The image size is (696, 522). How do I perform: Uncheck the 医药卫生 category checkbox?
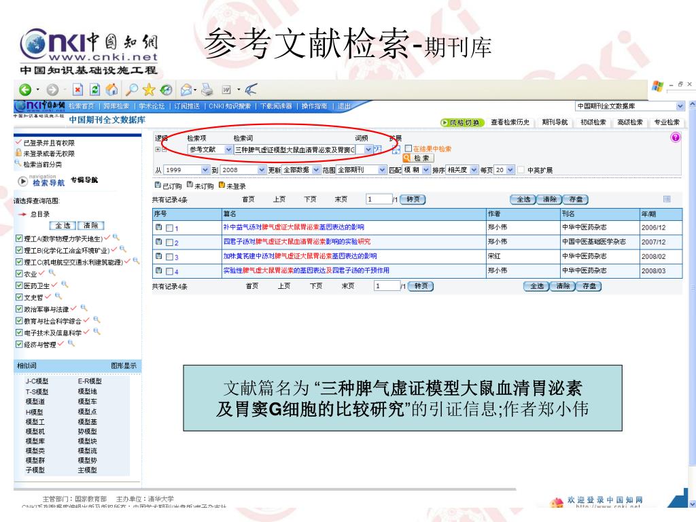[x=19, y=285]
